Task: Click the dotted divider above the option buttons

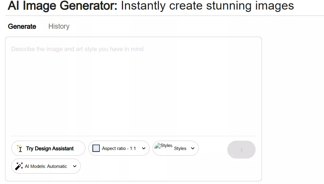Action: [x=133, y=136]
